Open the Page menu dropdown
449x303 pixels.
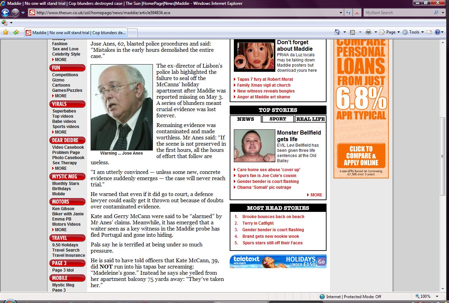point(391,32)
